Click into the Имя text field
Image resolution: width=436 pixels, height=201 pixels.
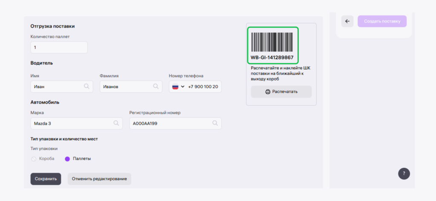coord(55,87)
